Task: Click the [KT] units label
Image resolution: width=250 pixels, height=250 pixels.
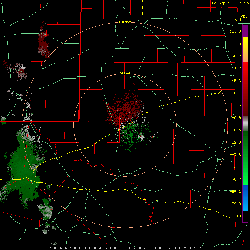Action: pos(237,19)
